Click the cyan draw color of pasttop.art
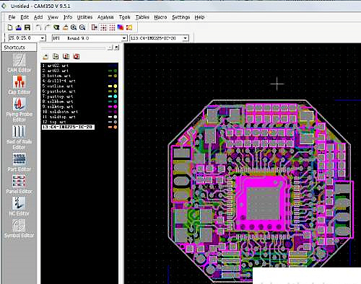 [110, 97]
